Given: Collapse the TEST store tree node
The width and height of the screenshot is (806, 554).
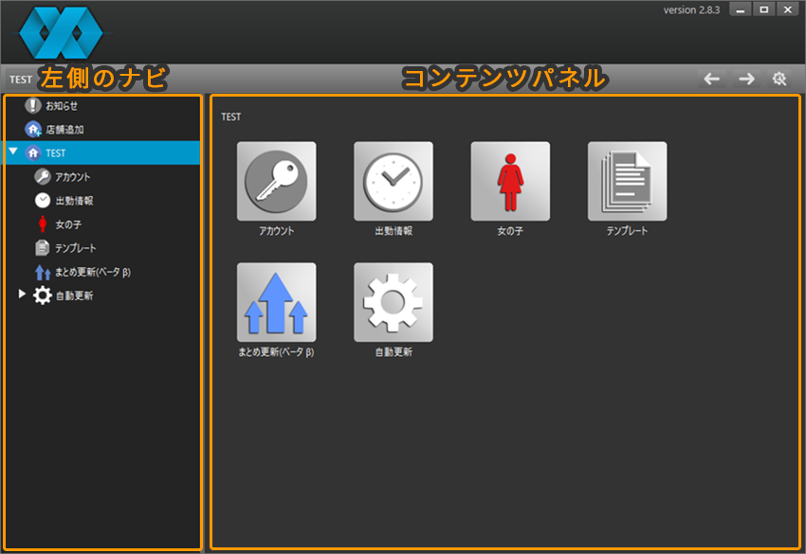Looking at the screenshot, I should pos(13,152).
